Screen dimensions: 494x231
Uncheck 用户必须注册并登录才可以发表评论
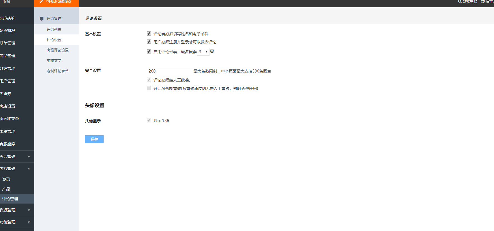pos(149,42)
